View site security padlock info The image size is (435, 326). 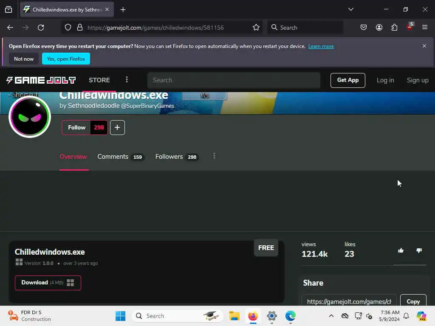[x=80, y=28]
